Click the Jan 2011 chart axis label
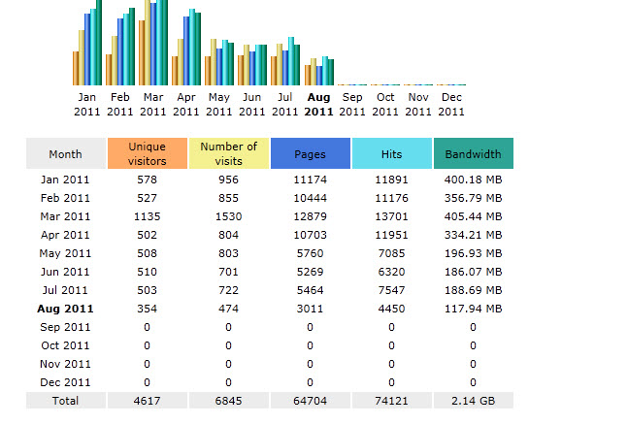Screen dimensions: 628x425 pos(87,104)
